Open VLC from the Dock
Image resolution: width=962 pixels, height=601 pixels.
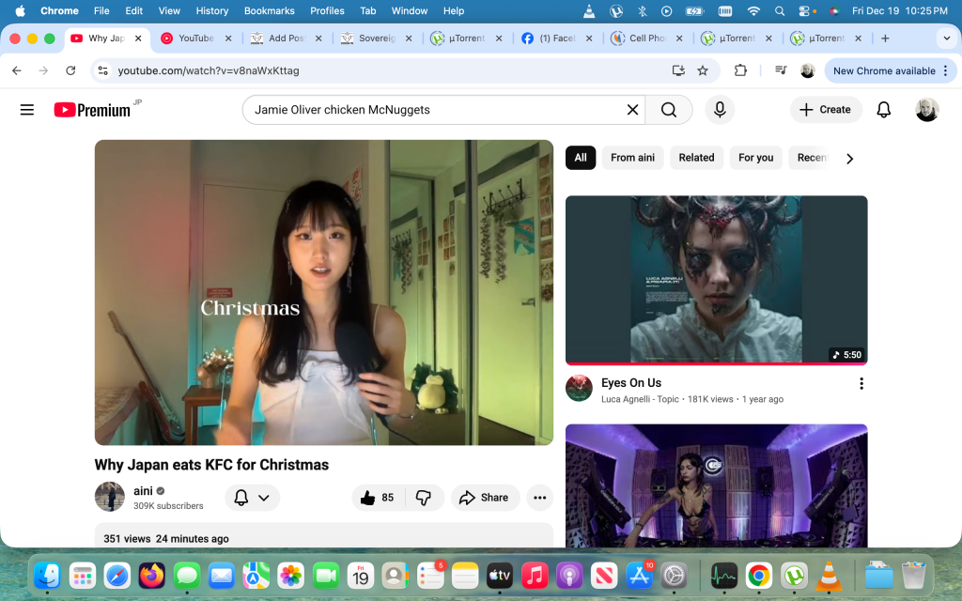pos(827,575)
